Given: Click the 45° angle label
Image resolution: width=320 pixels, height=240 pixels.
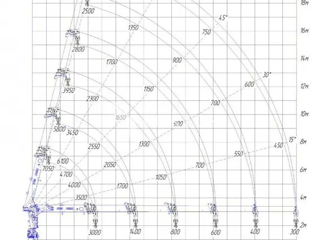Looking at the screenshot, I should coord(223,18).
